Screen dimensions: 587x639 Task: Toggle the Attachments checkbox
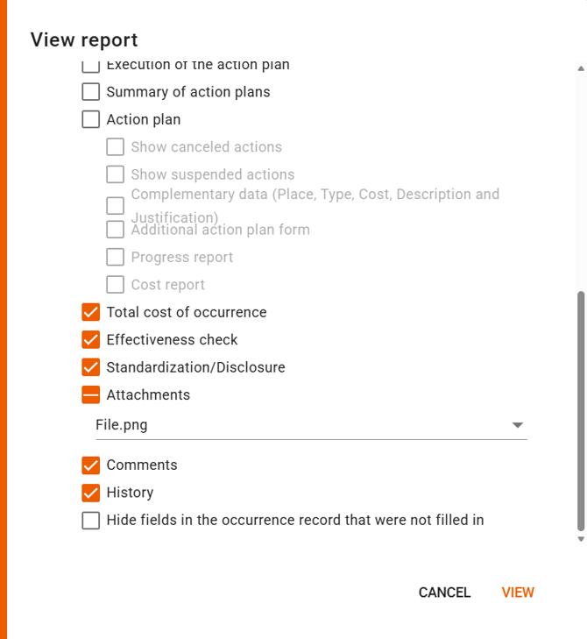tap(91, 394)
